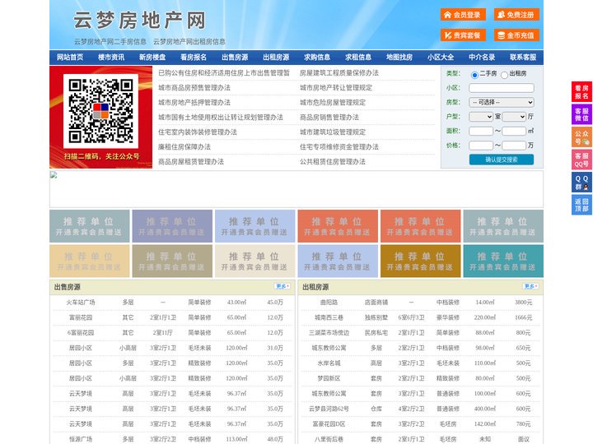Open 看房报名 floating sidebar icon
The height and width of the screenshot is (444, 593).
coord(581,92)
